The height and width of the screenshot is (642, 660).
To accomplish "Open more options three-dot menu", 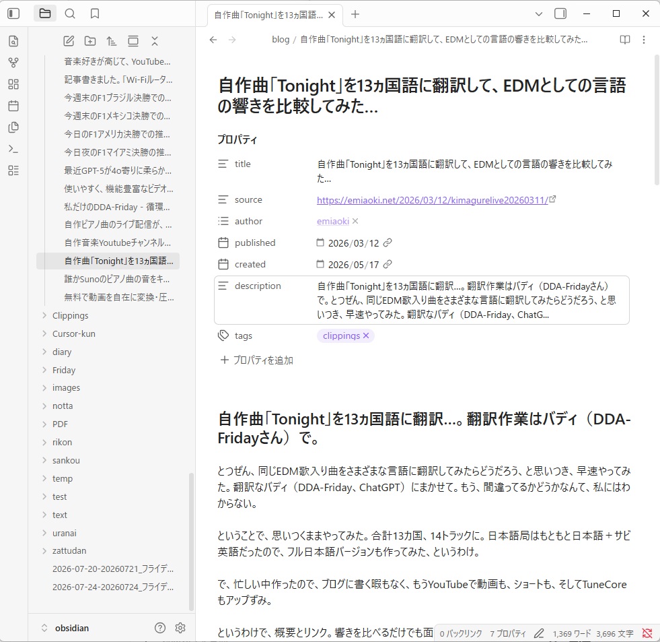I will tap(644, 40).
